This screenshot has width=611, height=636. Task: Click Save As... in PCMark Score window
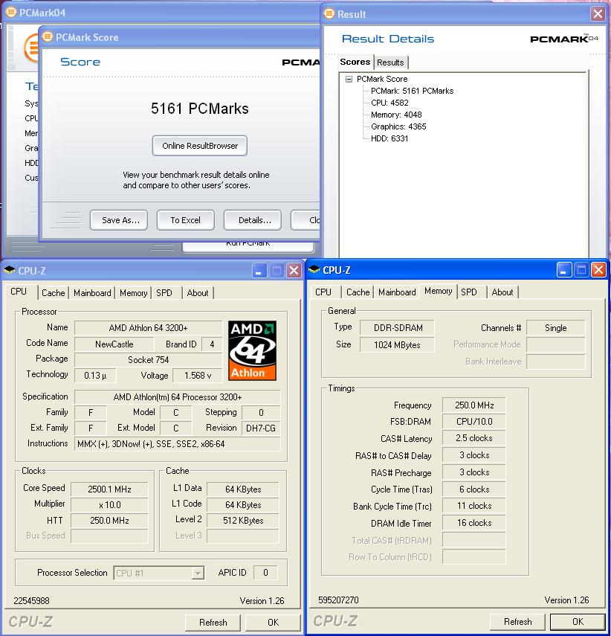pos(119,220)
